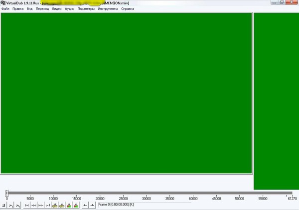Open the Видео menu
Screen dimensions: 299x210
(57, 9)
